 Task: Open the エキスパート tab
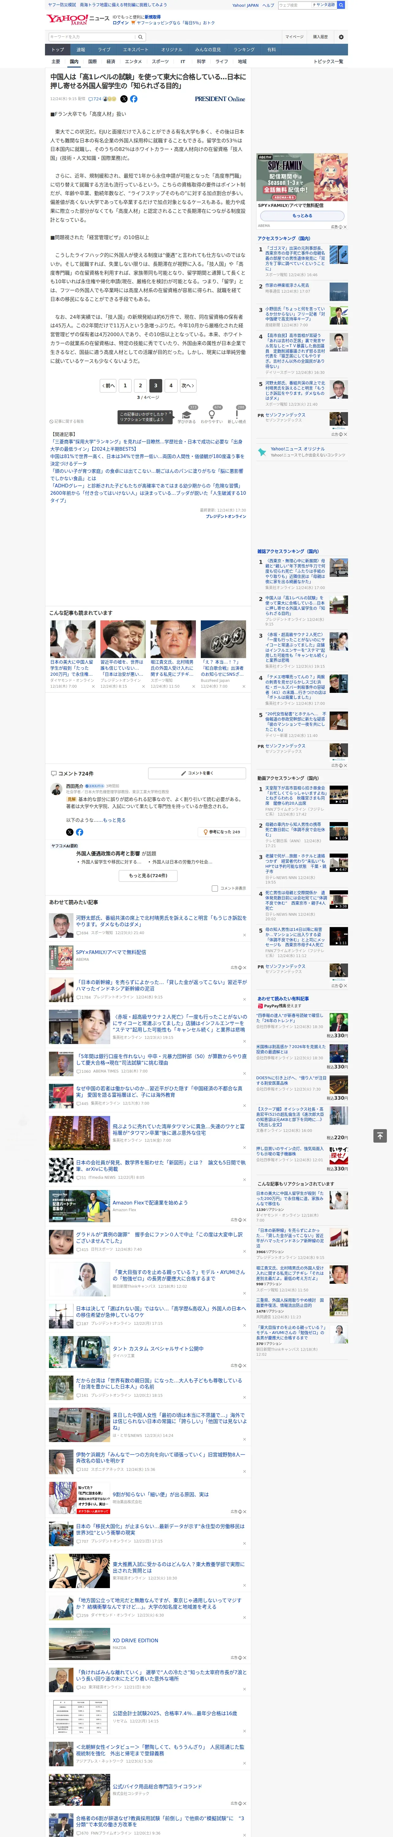click(x=136, y=50)
